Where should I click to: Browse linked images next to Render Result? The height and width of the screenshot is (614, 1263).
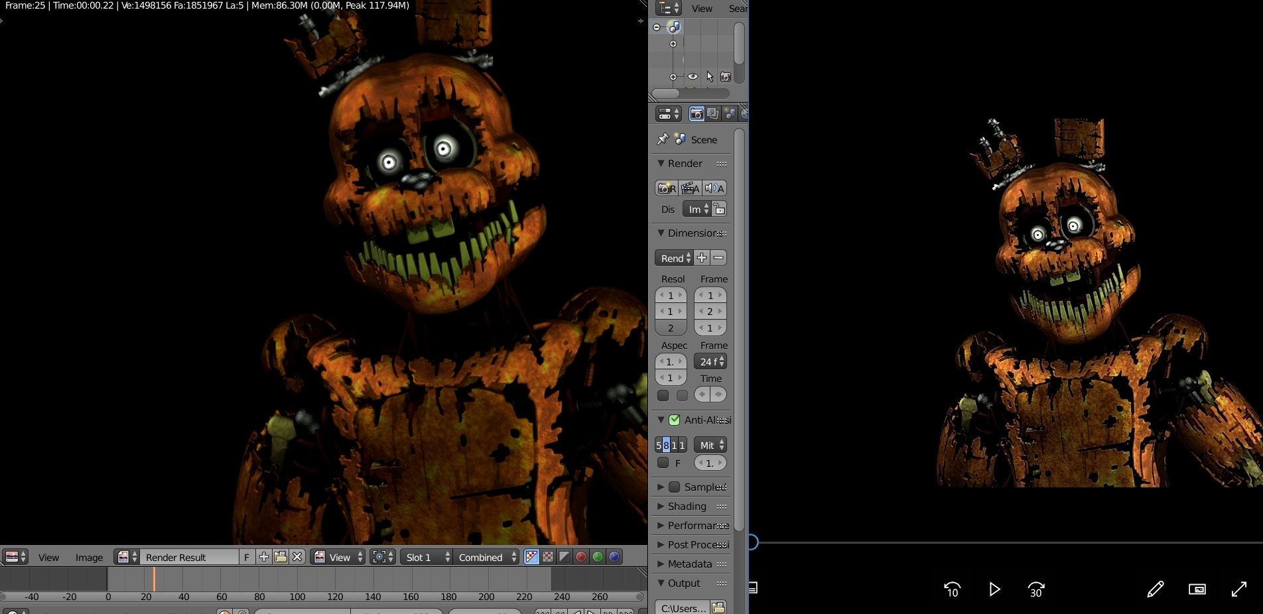pyautogui.click(x=127, y=557)
